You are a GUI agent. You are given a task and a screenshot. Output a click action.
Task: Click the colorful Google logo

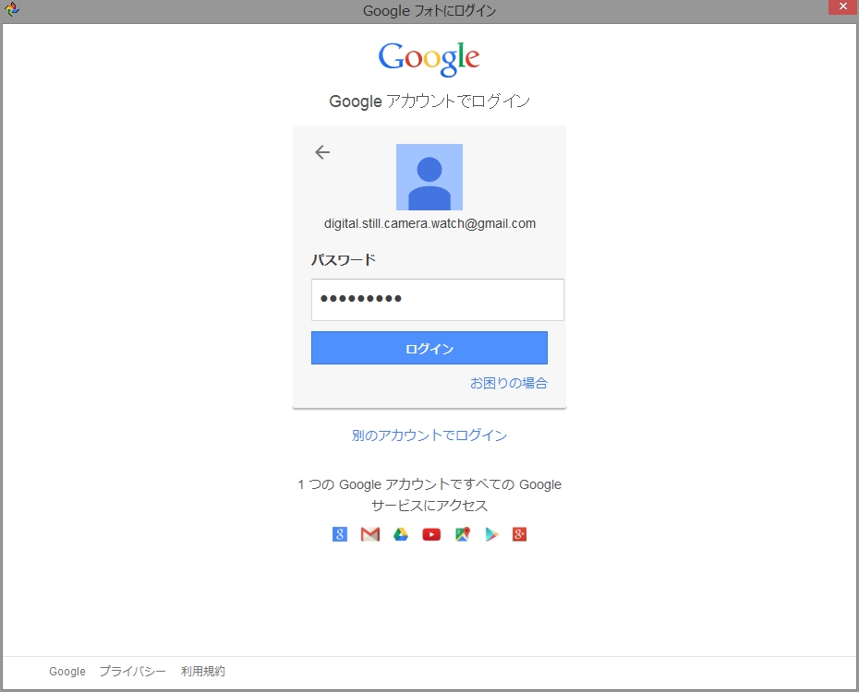(429, 58)
